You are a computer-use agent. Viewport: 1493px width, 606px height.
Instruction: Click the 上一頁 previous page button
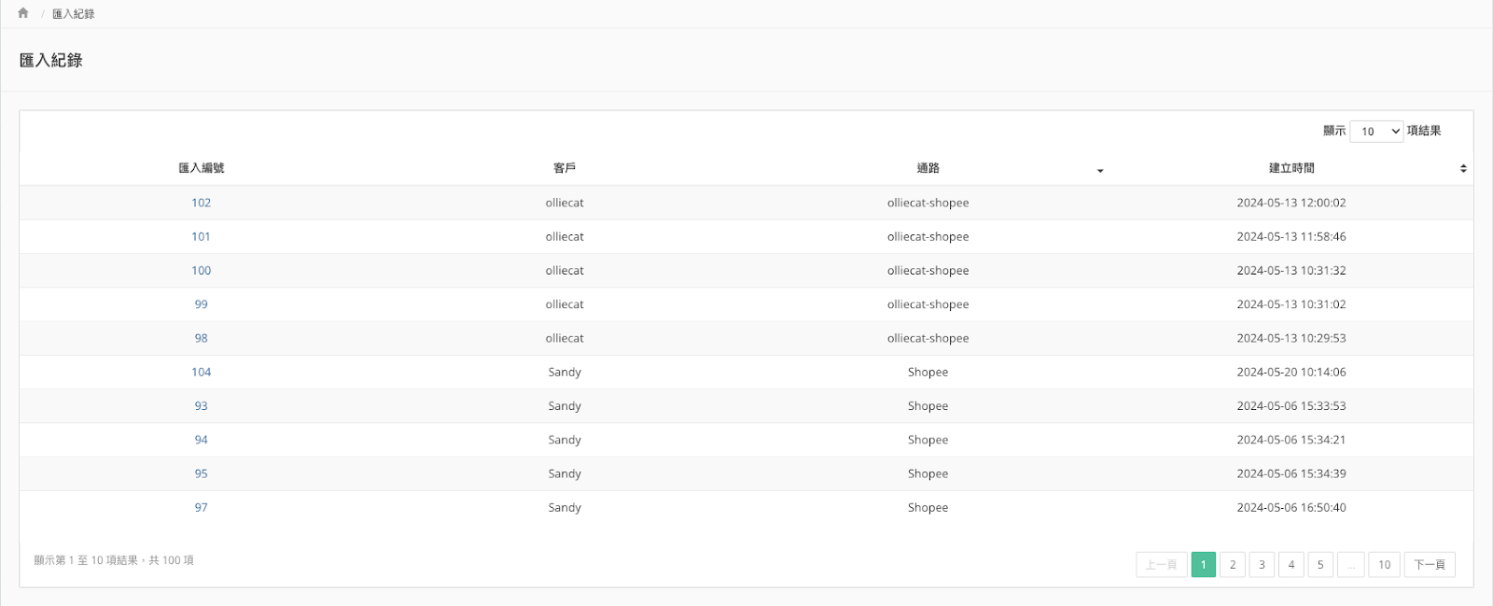tap(1162, 565)
